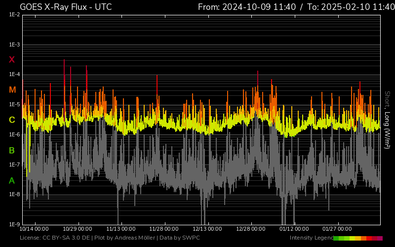This screenshot has height=247, width=395.
Task: Click the green A flare class label
Action: pyautogui.click(x=12, y=181)
